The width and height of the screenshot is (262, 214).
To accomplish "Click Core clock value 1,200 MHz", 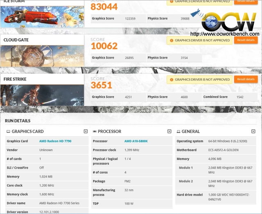I will [x=47, y=185].
